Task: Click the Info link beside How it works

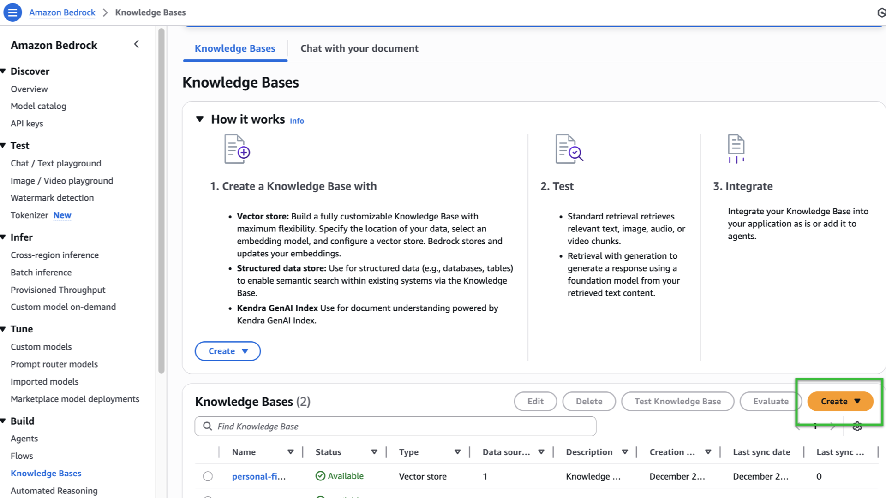Action: click(297, 120)
